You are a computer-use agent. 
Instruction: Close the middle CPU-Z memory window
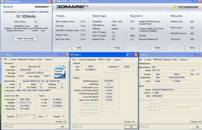pyautogui.click(x=136, y=55)
